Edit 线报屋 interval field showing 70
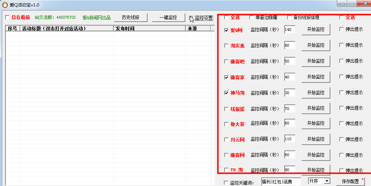The image size is (371, 186). coord(290,109)
